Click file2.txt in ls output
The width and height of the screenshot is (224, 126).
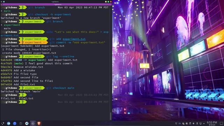pos(26,98)
